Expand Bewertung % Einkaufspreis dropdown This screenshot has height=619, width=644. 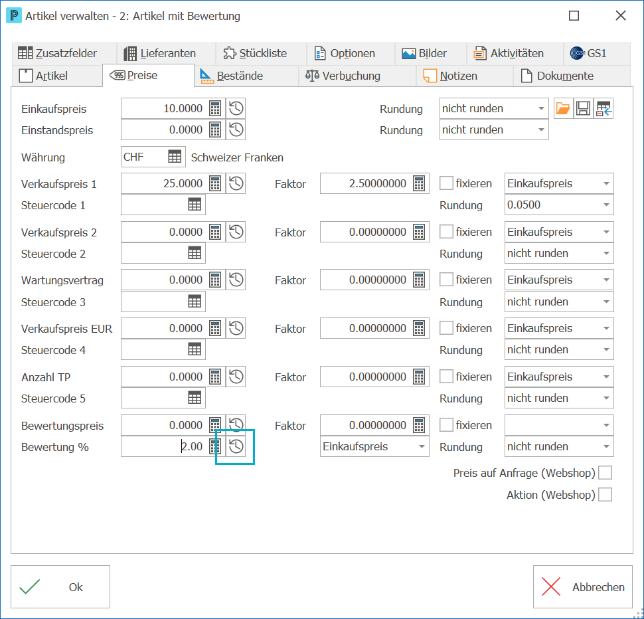tap(374, 446)
